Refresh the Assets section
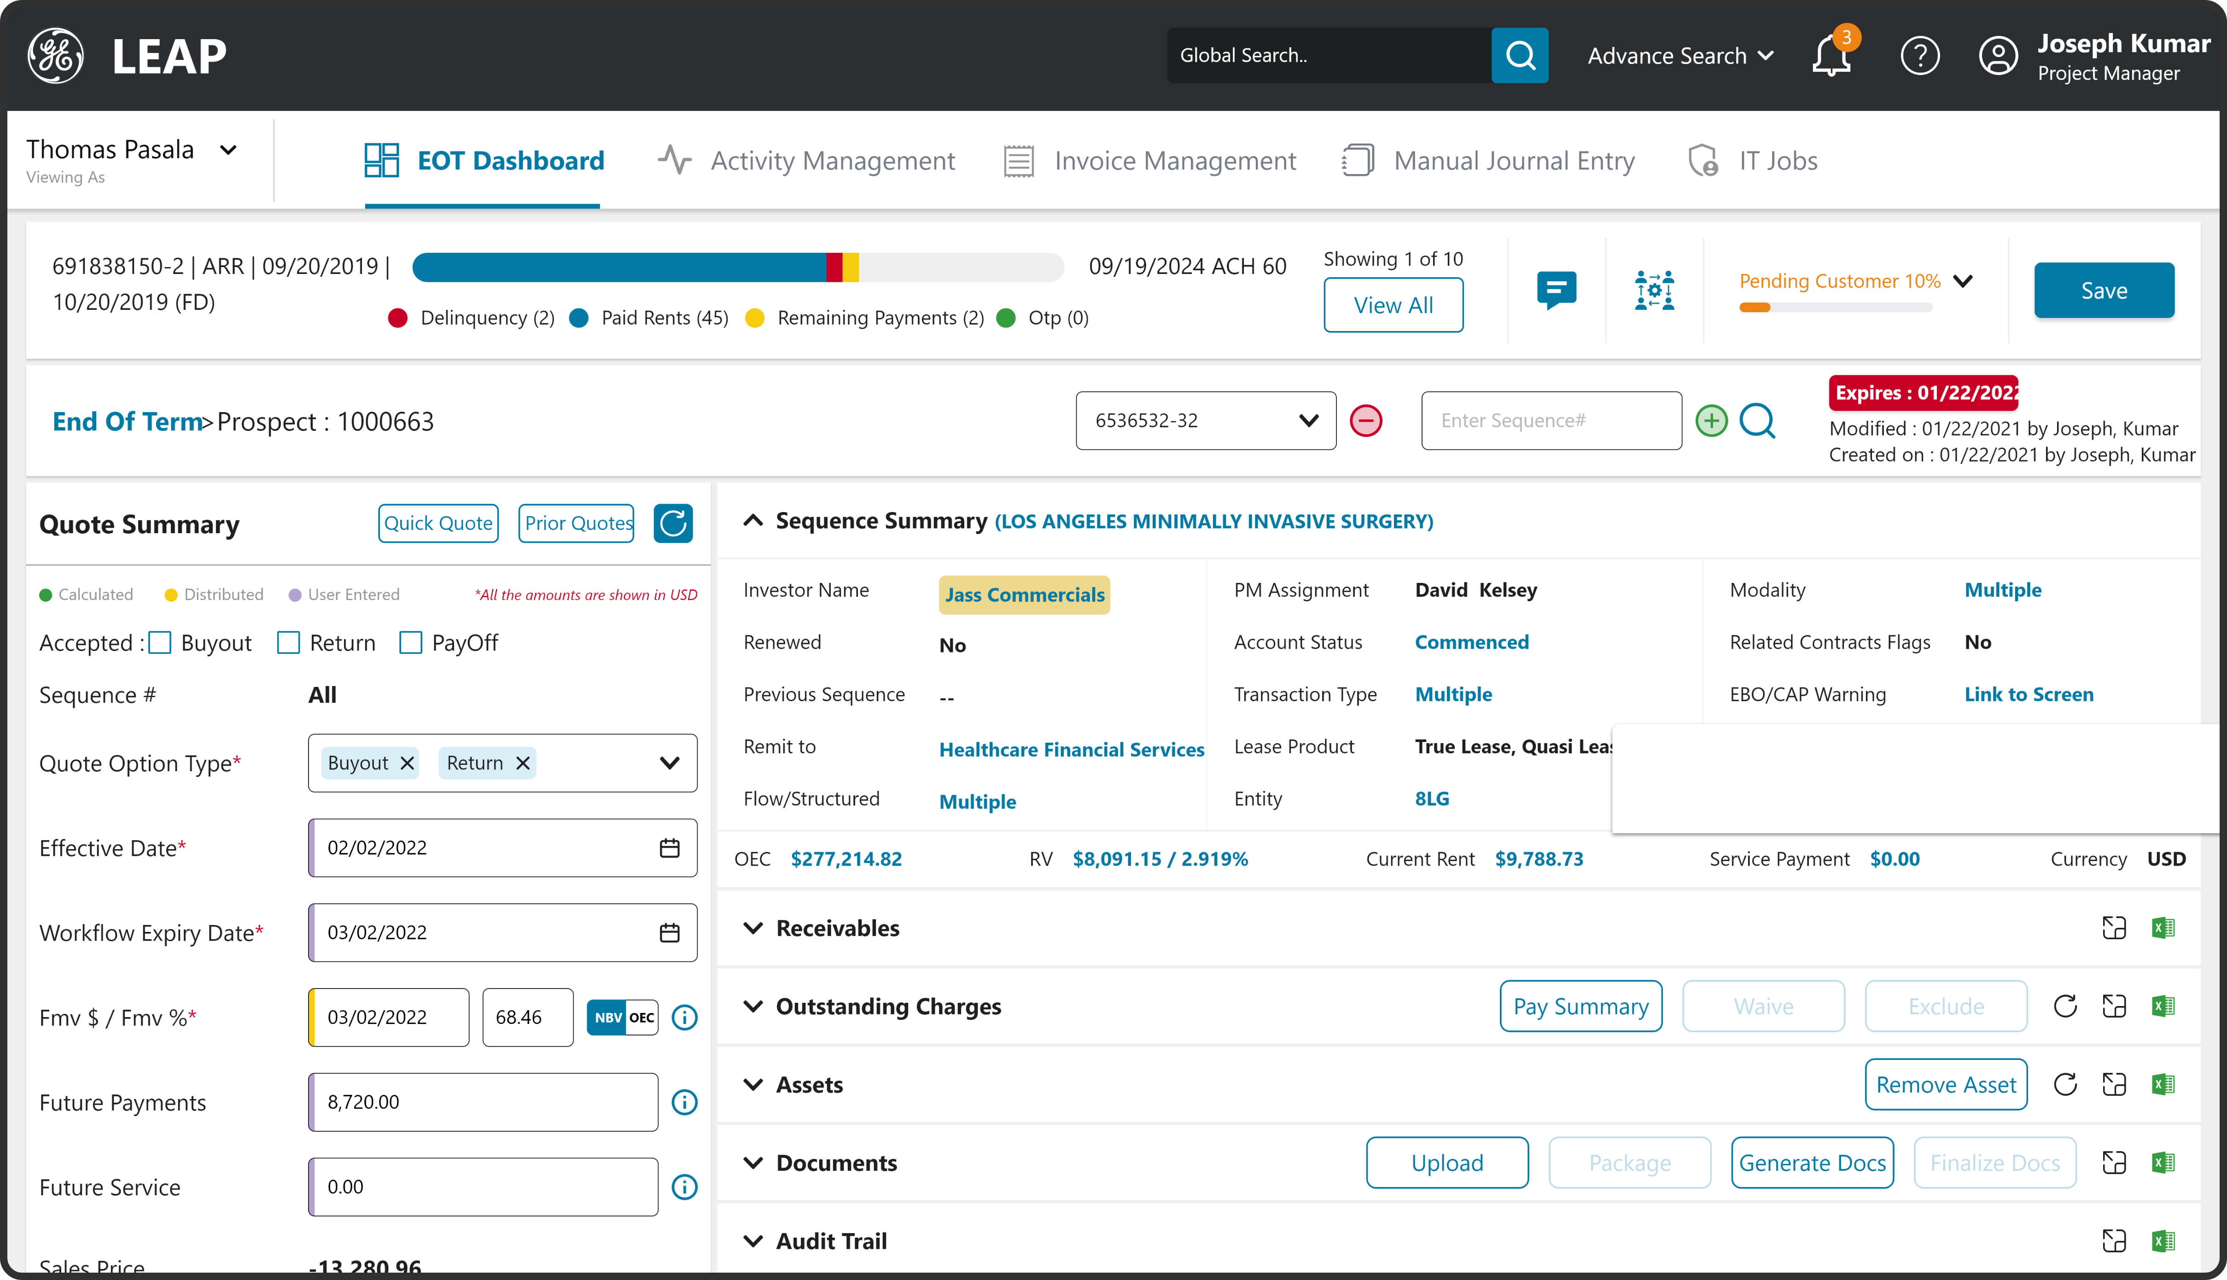 tap(2065, 1084)
